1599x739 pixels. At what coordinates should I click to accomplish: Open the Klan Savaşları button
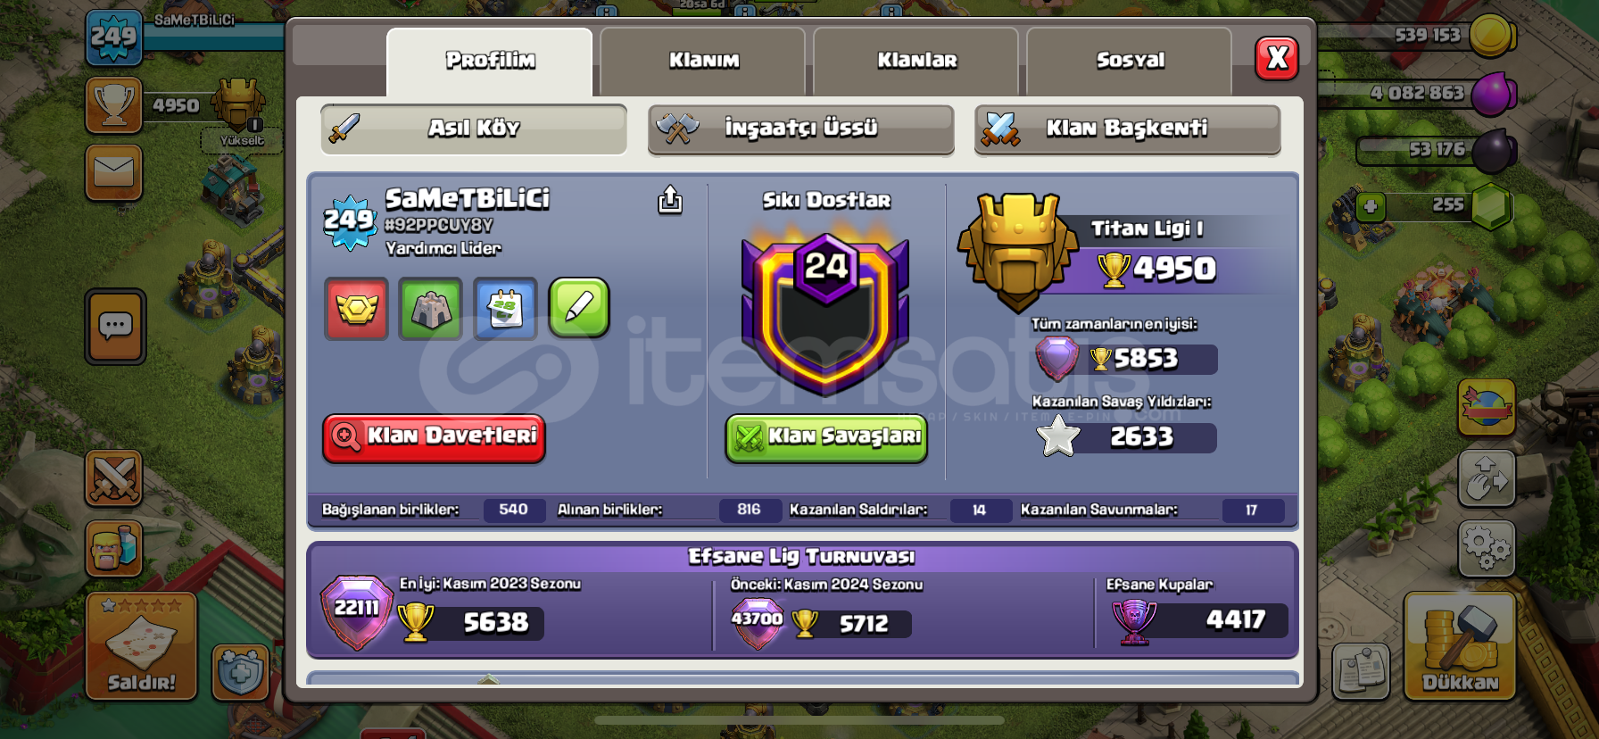[826, 437]
